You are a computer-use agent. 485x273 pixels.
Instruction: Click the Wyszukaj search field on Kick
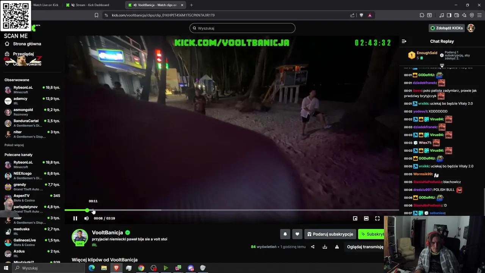pyautogui.click(x=242, y=28)
